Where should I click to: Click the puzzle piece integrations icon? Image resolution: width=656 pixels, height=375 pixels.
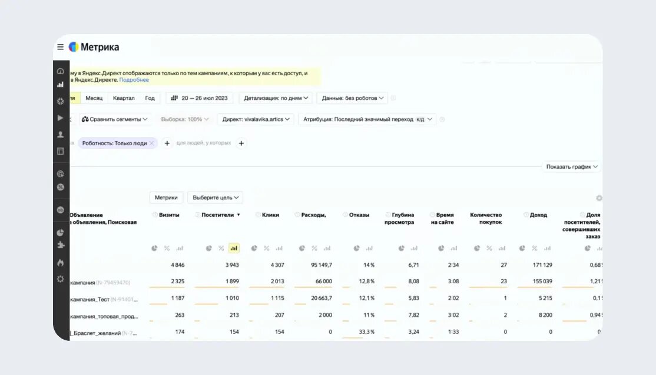[x=60, y=245]
